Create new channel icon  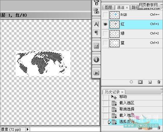150,82
